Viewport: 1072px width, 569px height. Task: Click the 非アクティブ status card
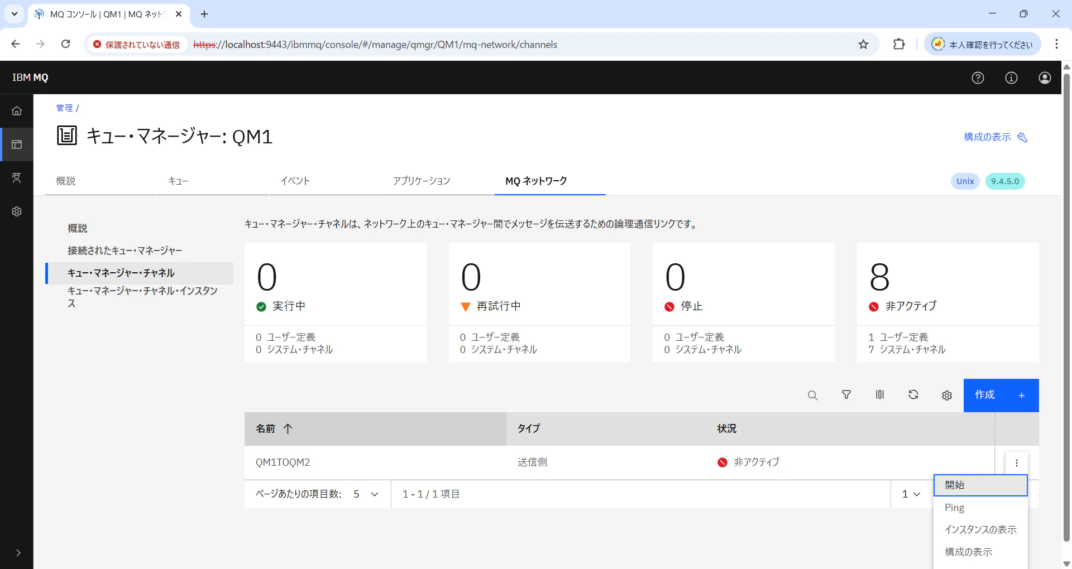[948, 302]
